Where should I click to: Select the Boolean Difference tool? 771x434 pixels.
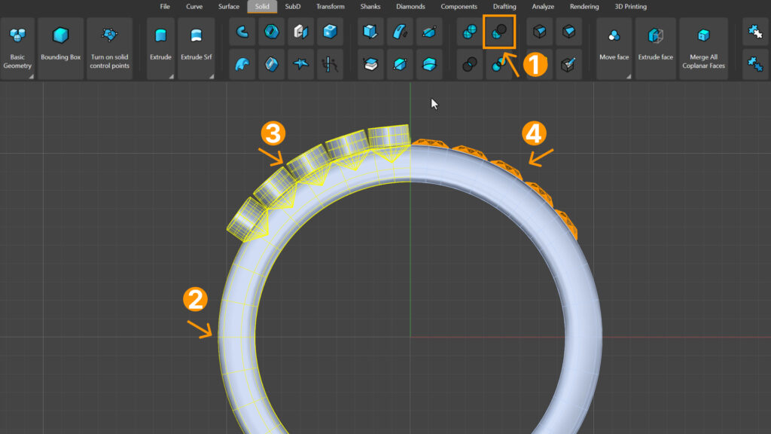(x=499, y=32)
